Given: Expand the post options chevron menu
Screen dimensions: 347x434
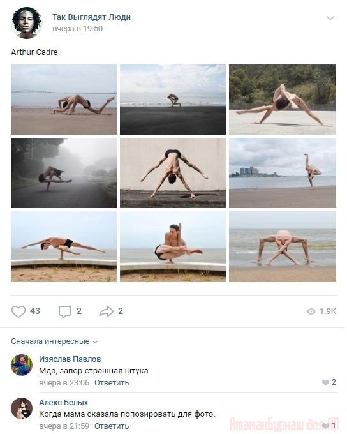Looking at the screenshot, I should 330,18.
